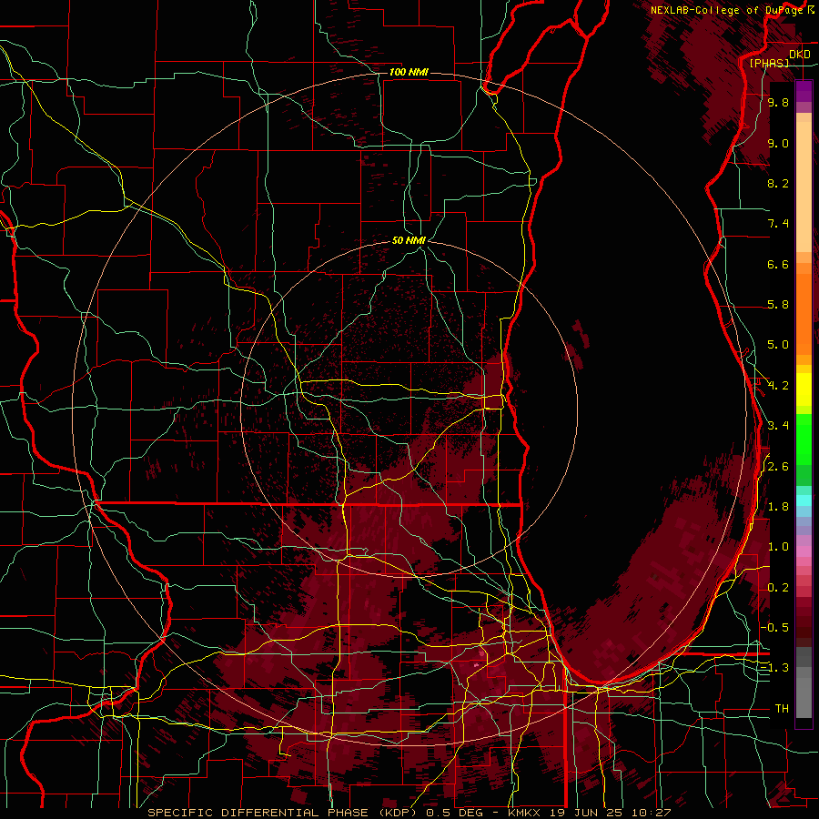Click the 5.0 scale value
This screenshot has height=819, width=819.
coord(778,345)
